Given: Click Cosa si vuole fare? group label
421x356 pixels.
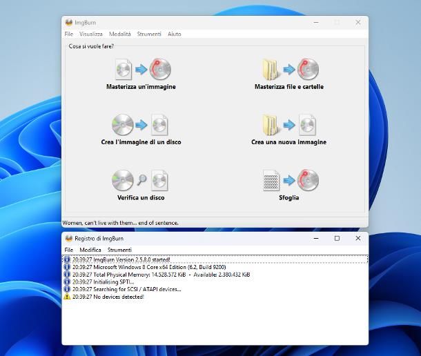Looking at the screenshot, I should tap(91, 46).
